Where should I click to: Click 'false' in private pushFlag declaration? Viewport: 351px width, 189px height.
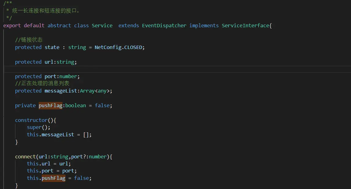(102, 105)
